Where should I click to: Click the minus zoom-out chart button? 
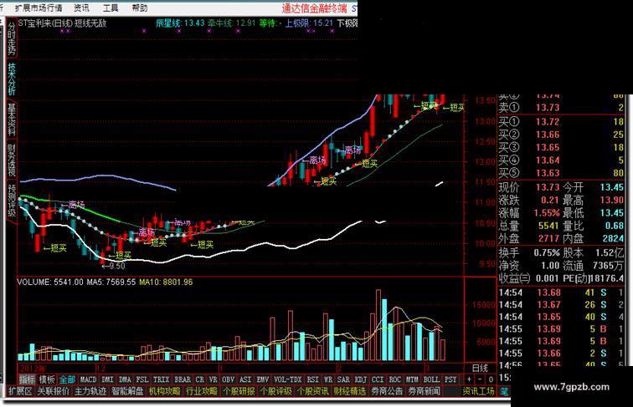coord(480,379)
